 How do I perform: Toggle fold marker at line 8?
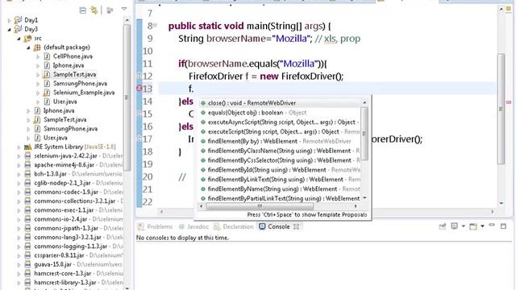(x=155, y=25)
